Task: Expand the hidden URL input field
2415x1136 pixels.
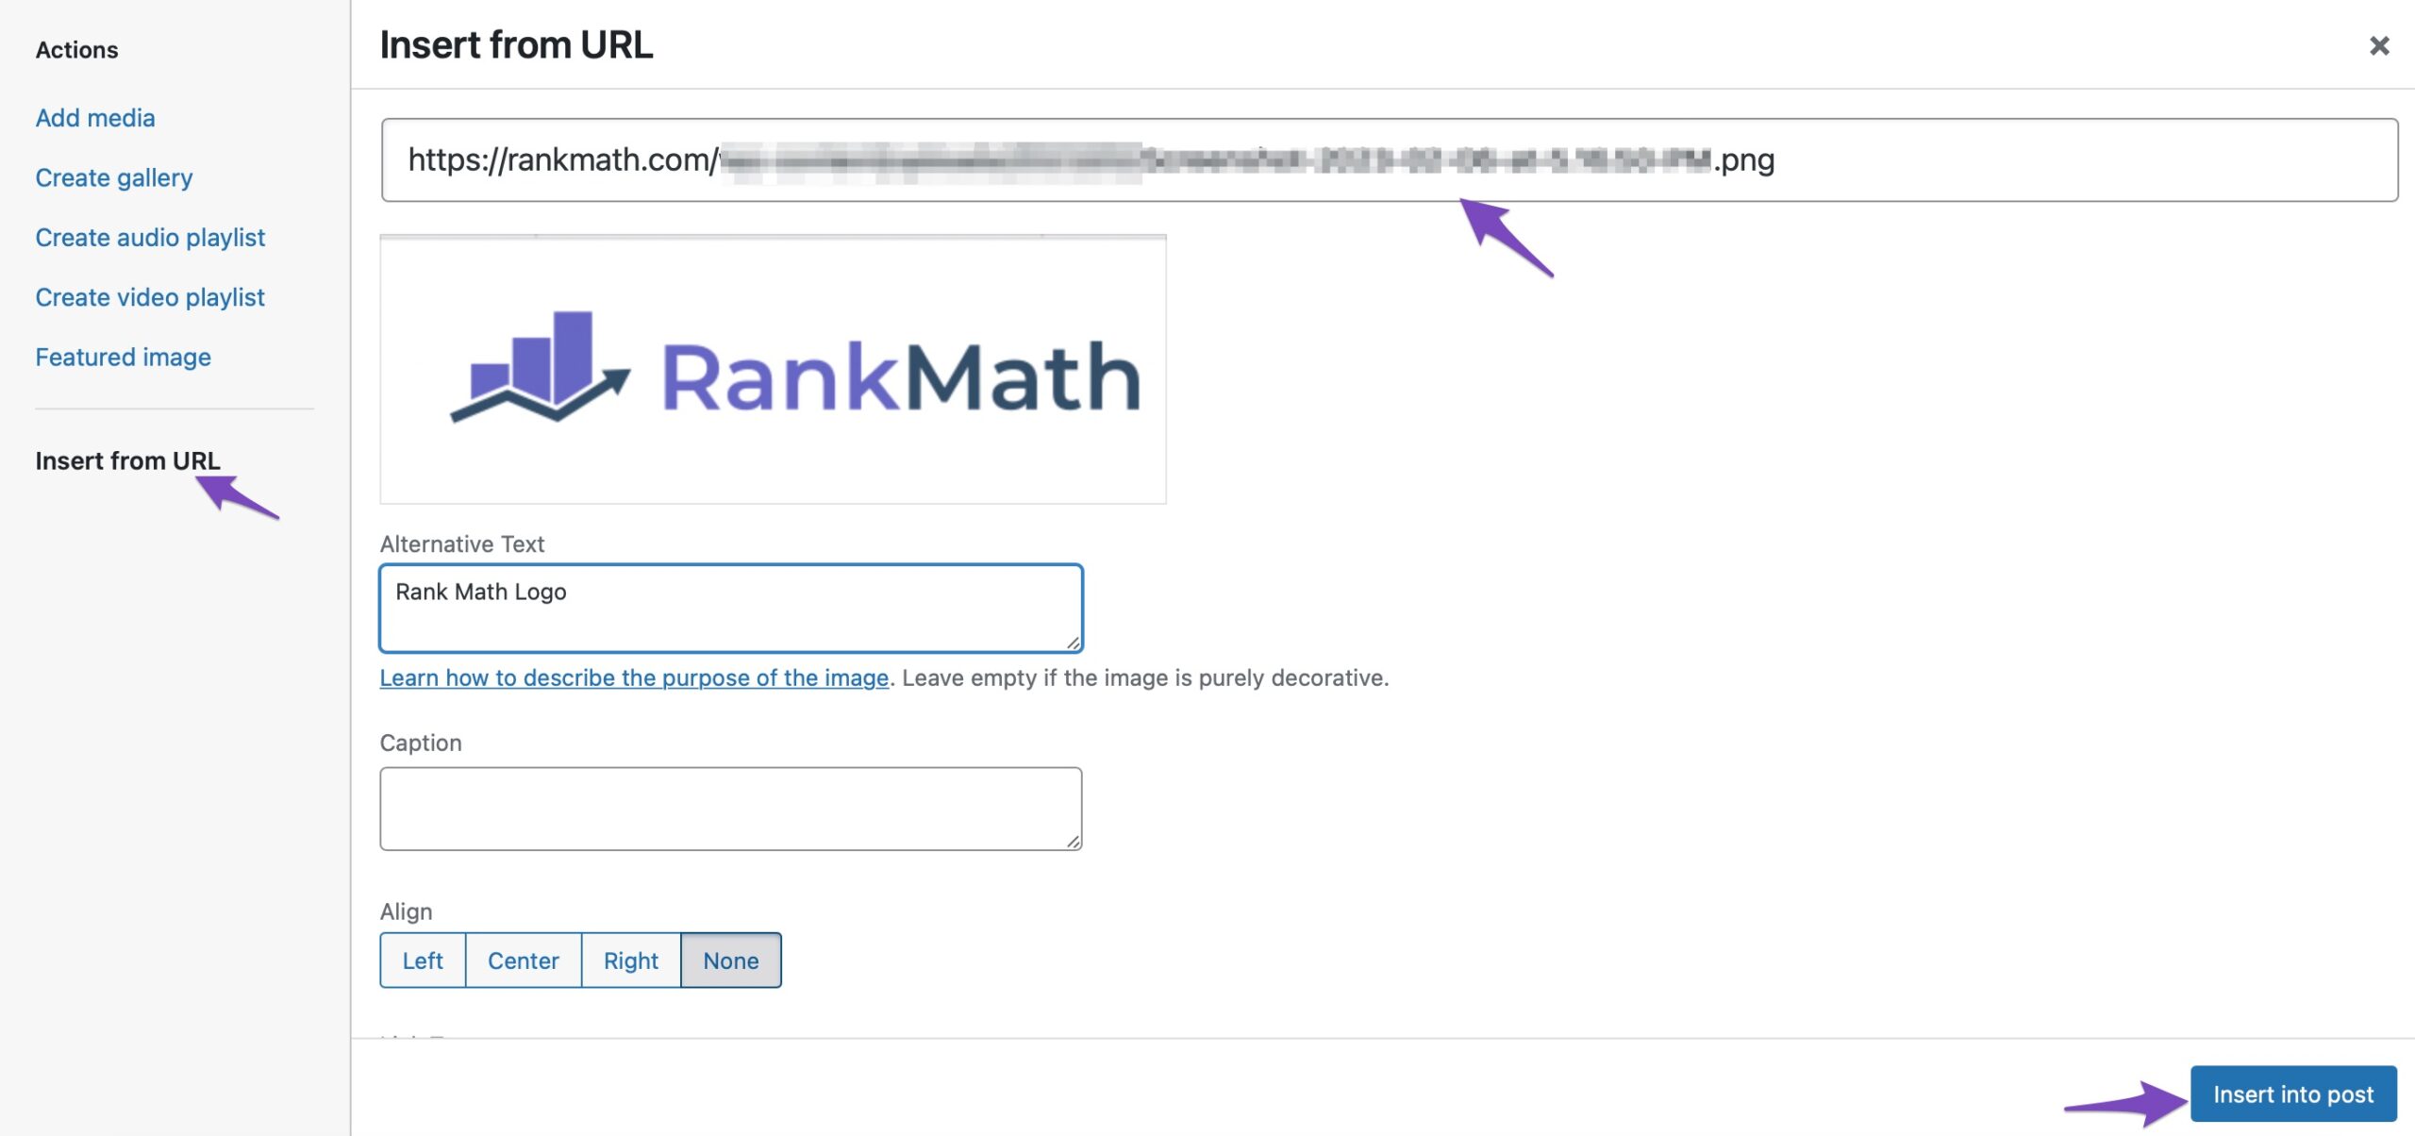Action: pos(1390,159)
